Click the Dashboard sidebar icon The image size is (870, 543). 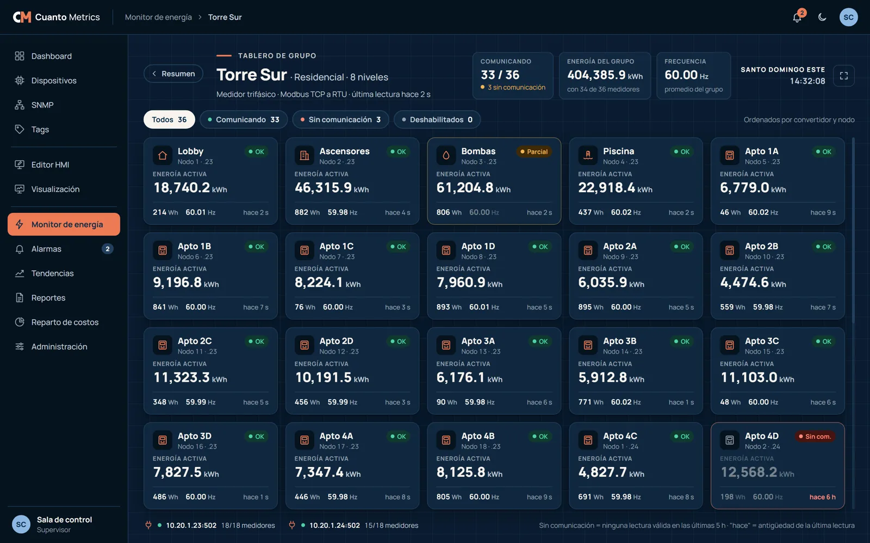point(20,56)
